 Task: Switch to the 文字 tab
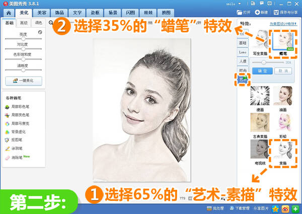(x=77, y=13)
